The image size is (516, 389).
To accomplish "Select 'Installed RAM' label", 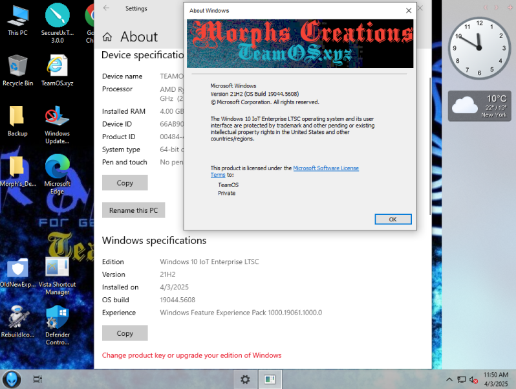I will coord(124,112).
